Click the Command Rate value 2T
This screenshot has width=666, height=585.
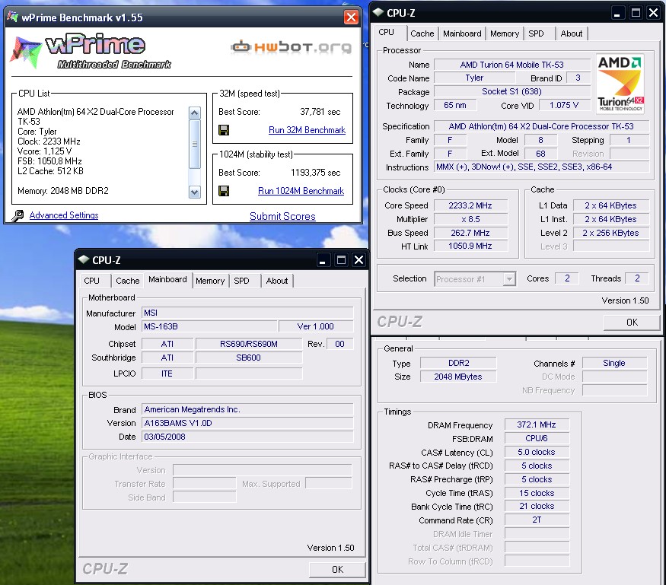(x=537, y=520)
